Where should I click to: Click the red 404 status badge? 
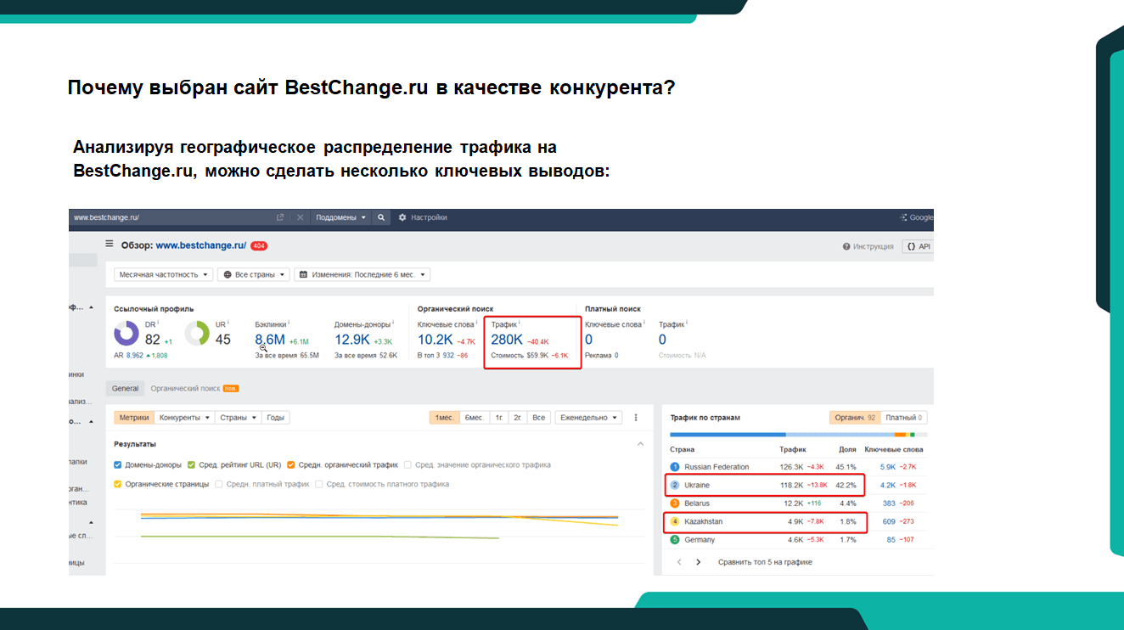click(259, 246)
